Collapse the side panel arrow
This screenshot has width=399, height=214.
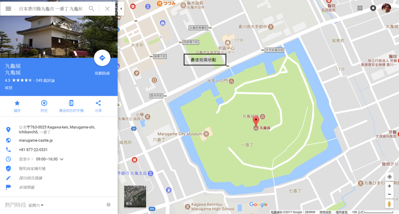121,9
